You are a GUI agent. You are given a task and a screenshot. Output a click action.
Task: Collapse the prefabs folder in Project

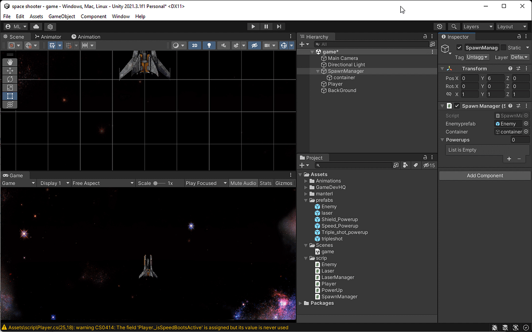[x=306, y=200]
